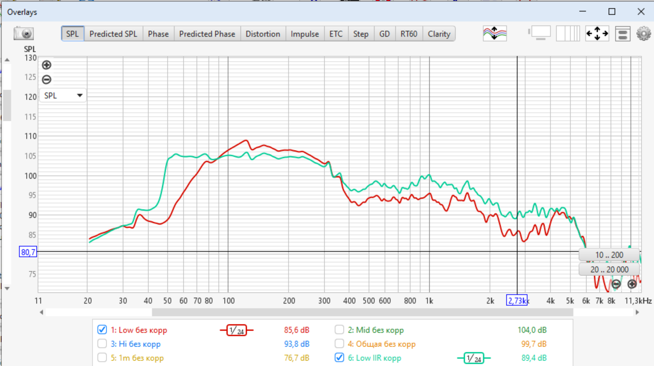
Task: Capture graph image with camera icon
Action: click(23, 34)
